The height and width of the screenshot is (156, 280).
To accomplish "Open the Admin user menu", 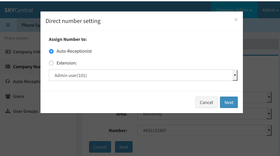I will [270, 10].
